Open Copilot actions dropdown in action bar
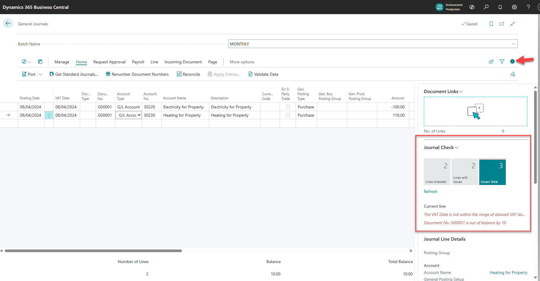This screenshot has height=281, width=540. point(27,62)
